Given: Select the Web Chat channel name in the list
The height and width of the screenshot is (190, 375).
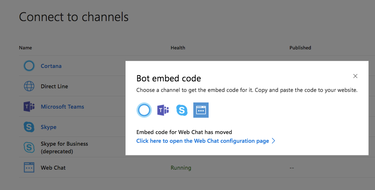Looking at the screenshot, I should click(53, 168).
